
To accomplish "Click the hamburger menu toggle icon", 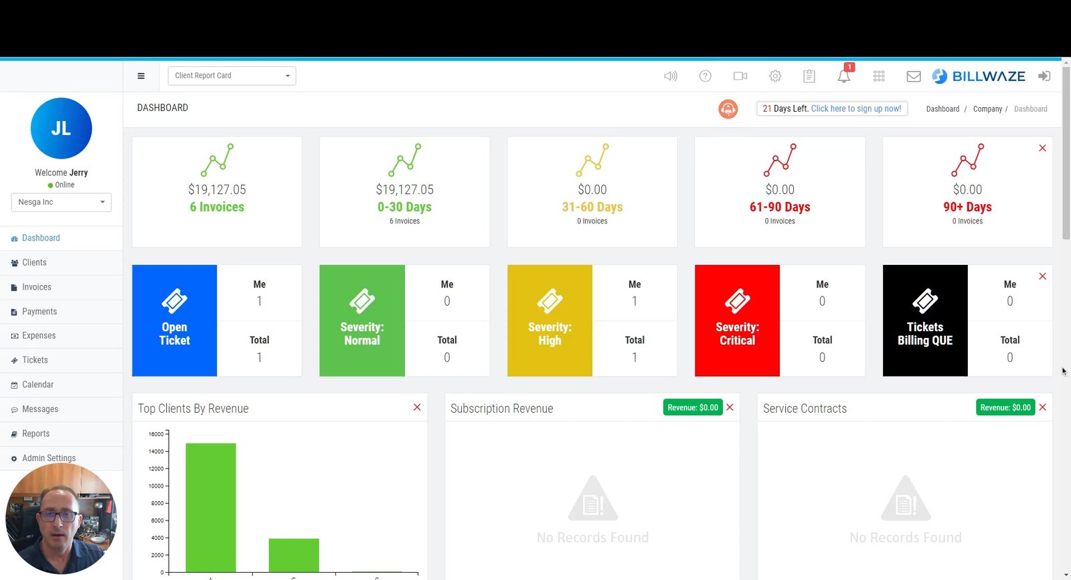I will click(x=141, y=76).
